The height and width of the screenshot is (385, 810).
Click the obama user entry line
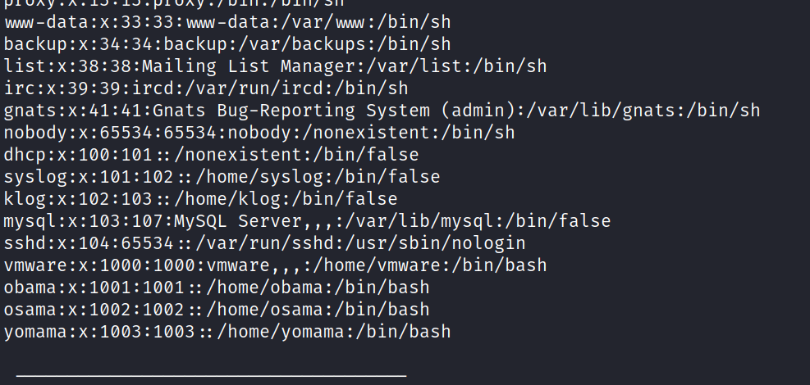(217, 288)
